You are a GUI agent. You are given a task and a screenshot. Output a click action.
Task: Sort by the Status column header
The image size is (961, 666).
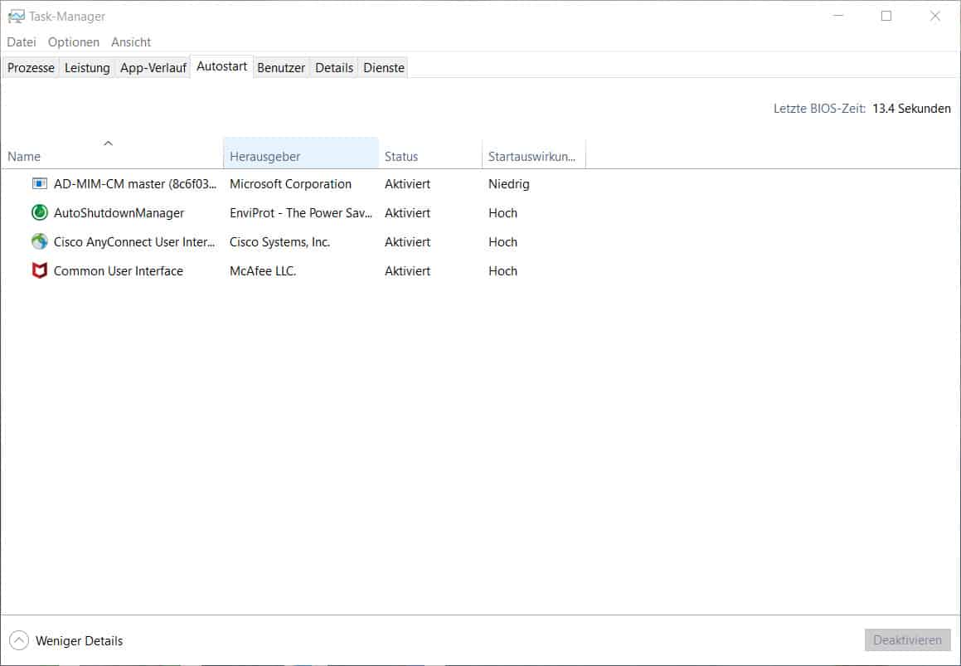430,153
